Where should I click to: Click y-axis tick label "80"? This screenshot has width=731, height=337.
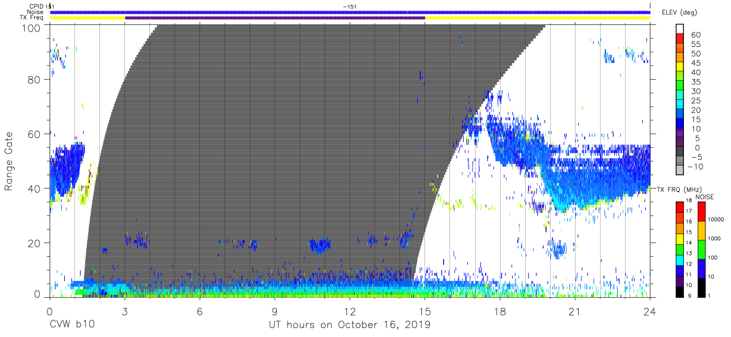(x=34, y=80)
